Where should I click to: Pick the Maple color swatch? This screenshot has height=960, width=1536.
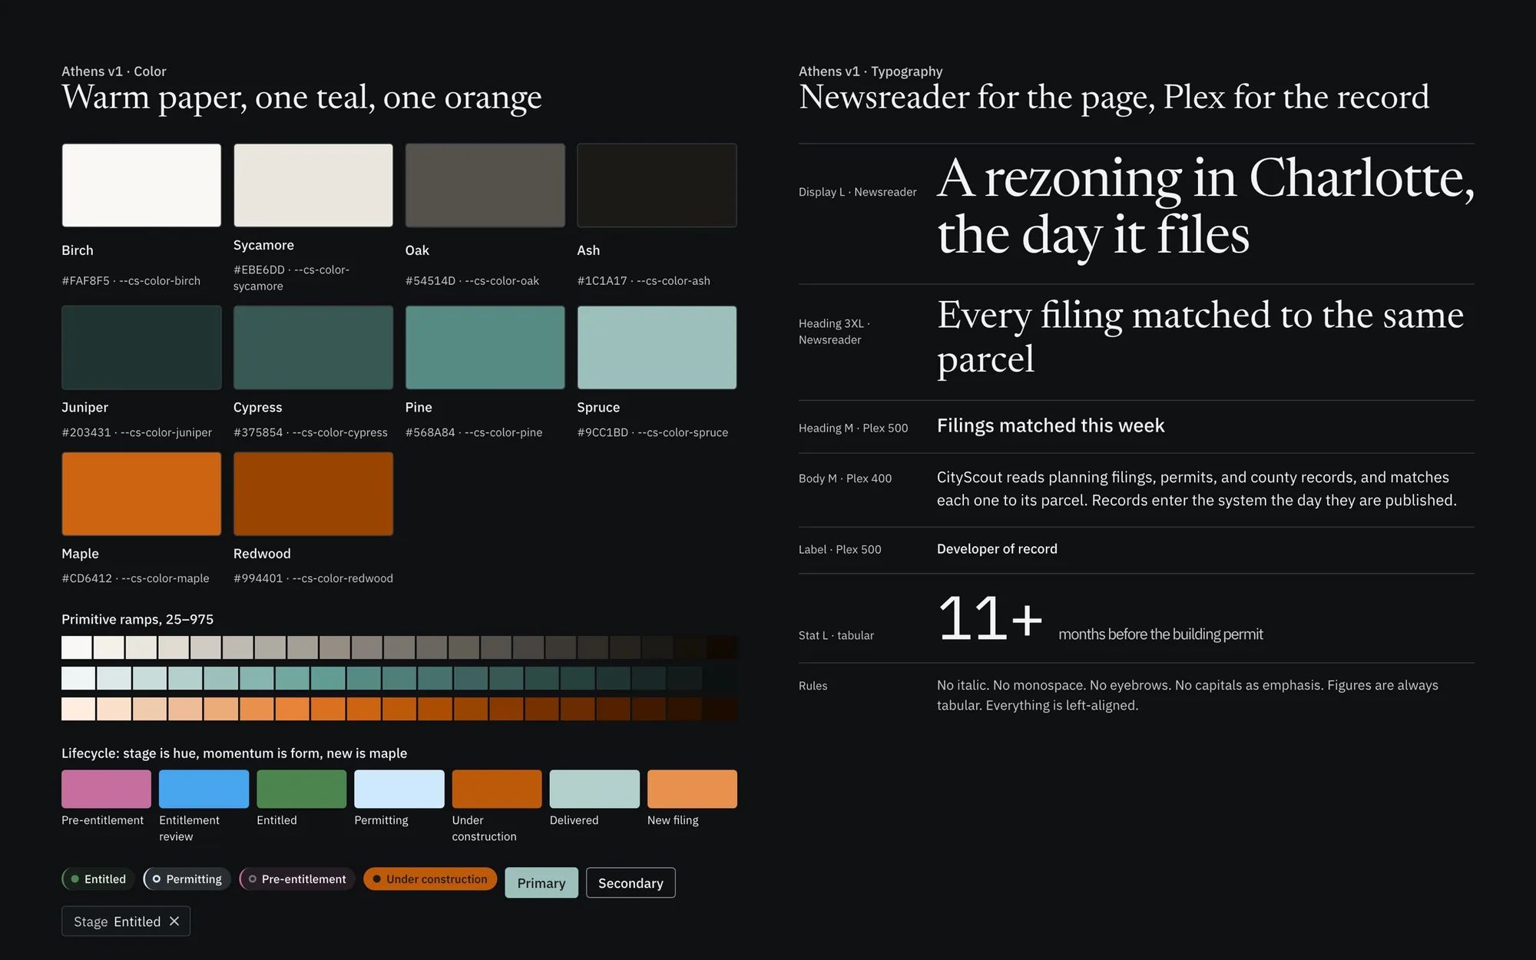click(141, 494)
